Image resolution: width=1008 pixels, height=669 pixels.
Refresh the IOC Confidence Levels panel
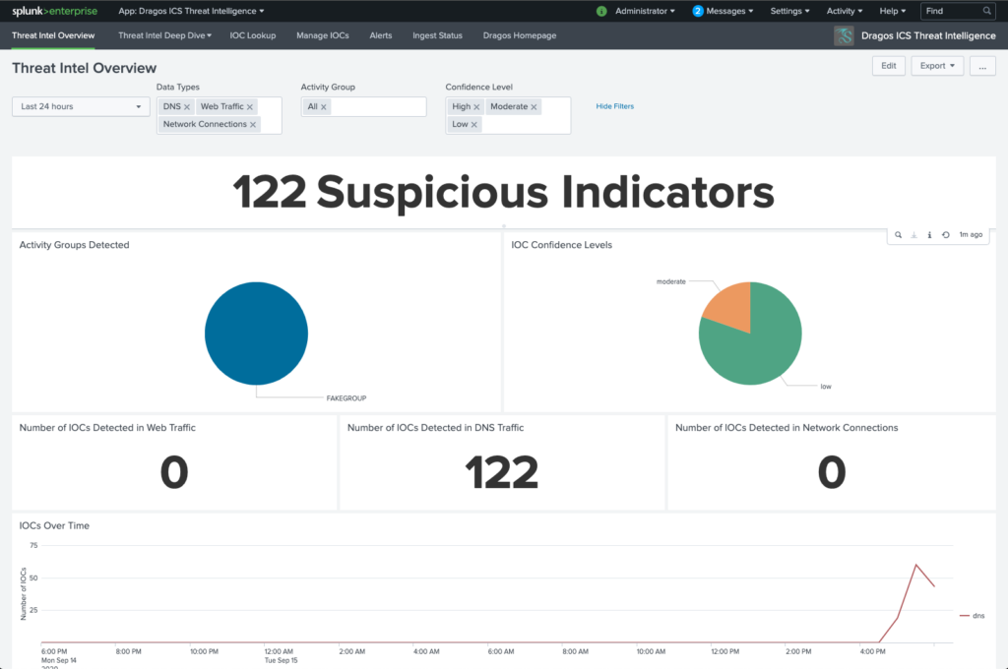[x=946, y=235]
